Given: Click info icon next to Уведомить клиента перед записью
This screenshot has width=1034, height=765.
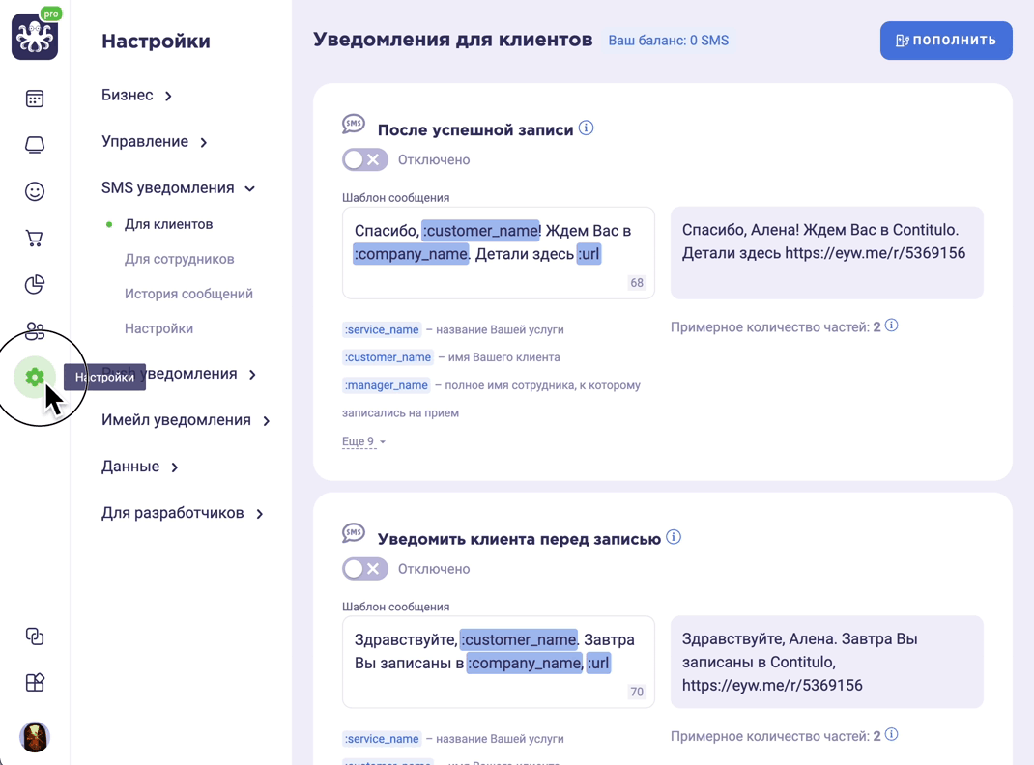Looking at the screenshot, I should pos(674,537).
